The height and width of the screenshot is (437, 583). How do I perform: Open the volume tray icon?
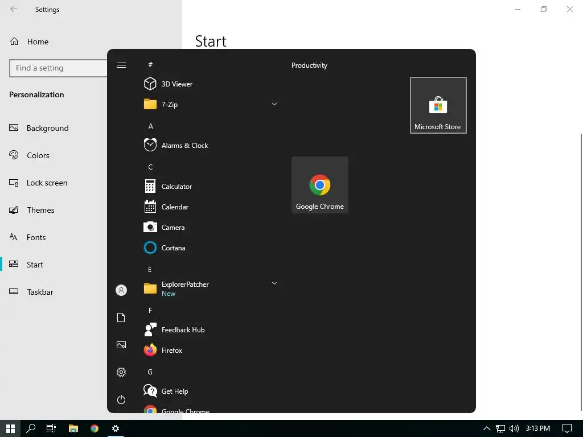(x=514, y=428)
